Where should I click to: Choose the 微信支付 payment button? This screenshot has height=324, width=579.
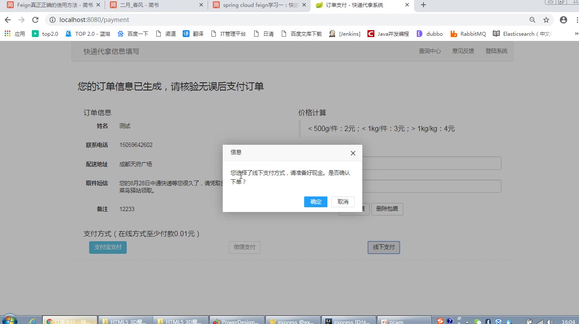244,247
